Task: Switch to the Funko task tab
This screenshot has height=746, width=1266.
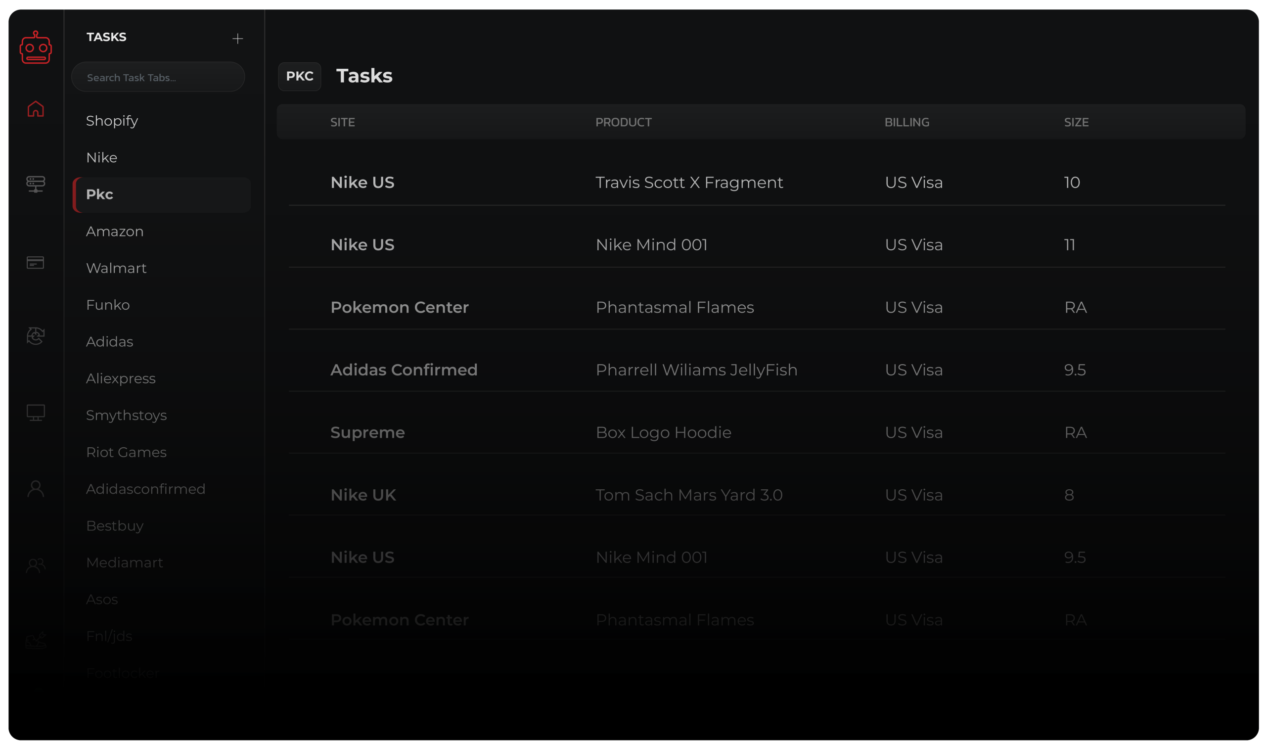Action: coord(107,305)
